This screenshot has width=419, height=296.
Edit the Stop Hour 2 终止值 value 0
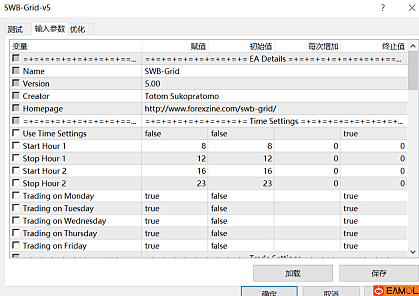click(374, 183)
